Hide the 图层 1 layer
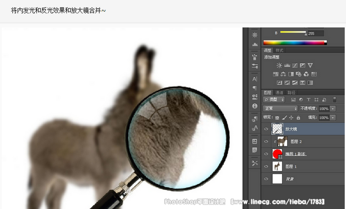This screenshot has width=346, height=209. click(x=266, y=166)
